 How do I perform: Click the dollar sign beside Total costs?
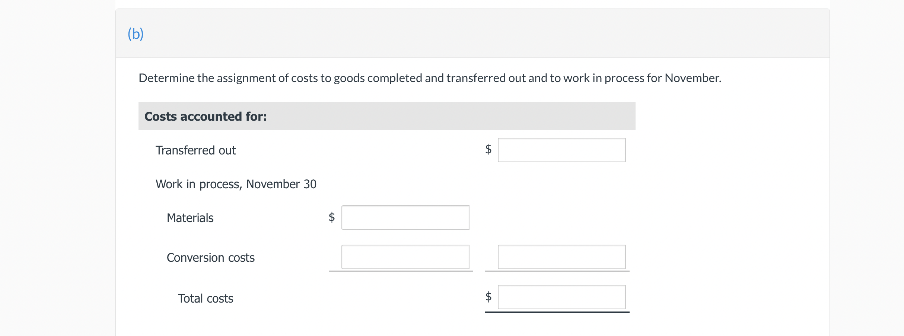click(x=488, y=297)
